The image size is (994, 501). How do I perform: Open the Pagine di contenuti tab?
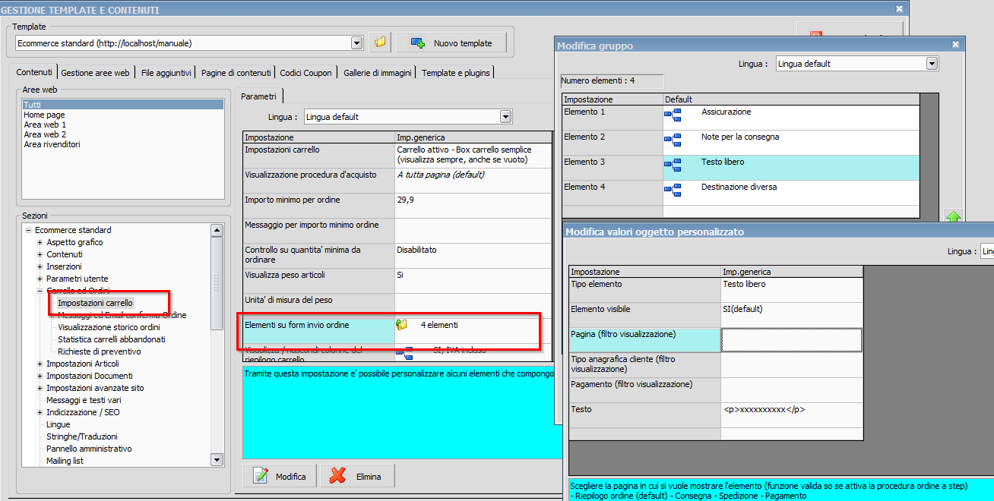click(x=236, y=73)
